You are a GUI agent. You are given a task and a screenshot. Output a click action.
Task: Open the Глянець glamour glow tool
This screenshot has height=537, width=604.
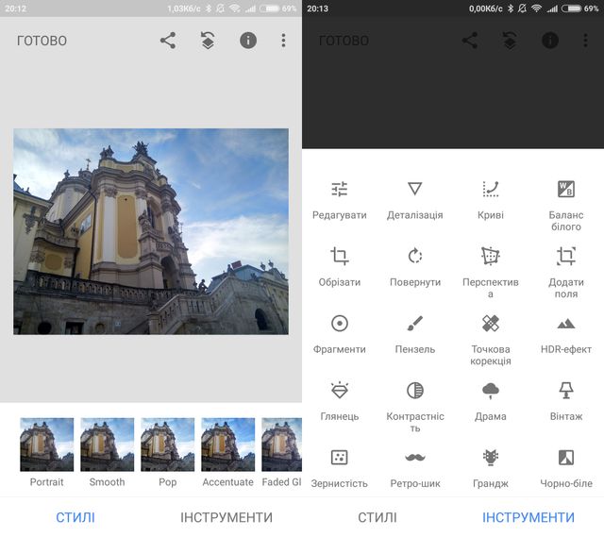[x=340, y=401]
